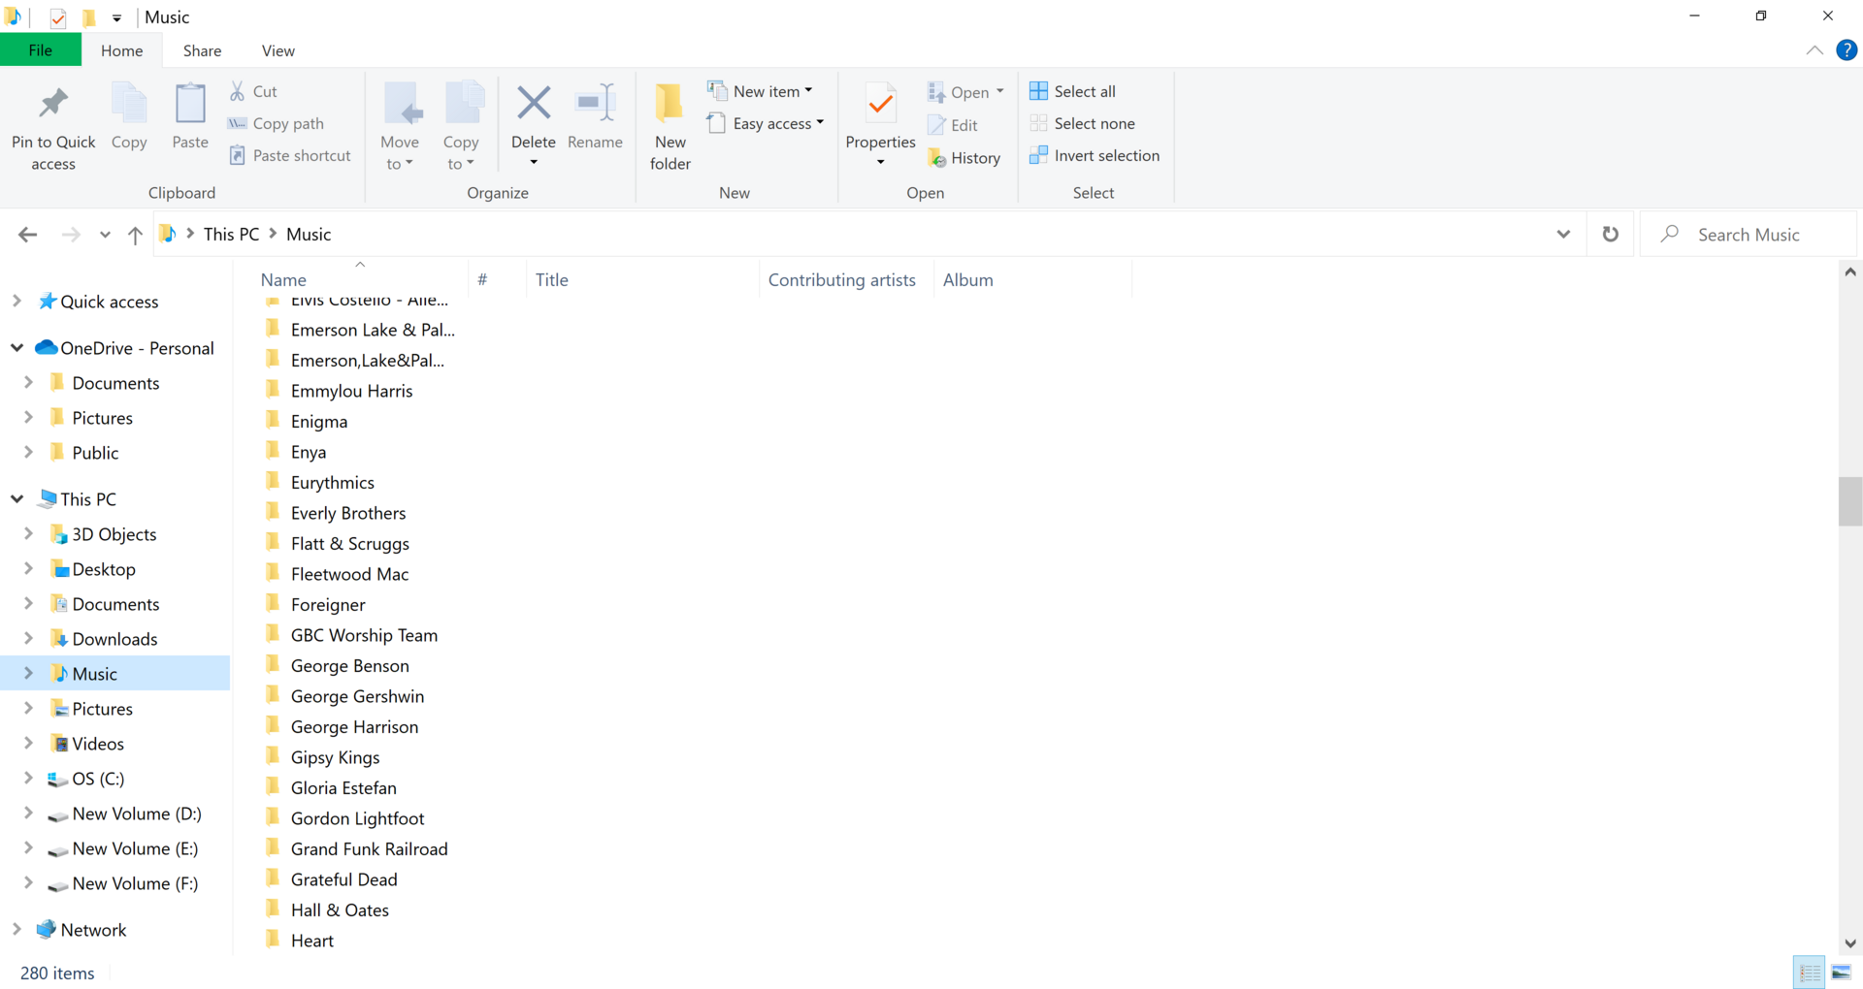Click the Cut scissors icon
The image size is (1863, 989).
coord(237,91)
